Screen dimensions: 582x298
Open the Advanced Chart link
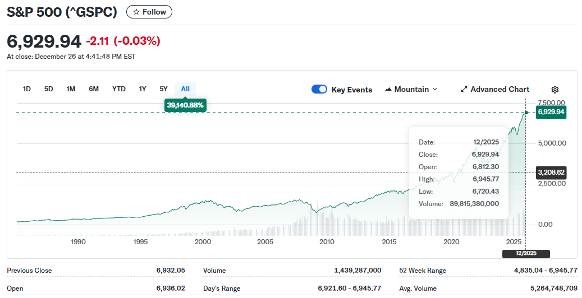499,90
